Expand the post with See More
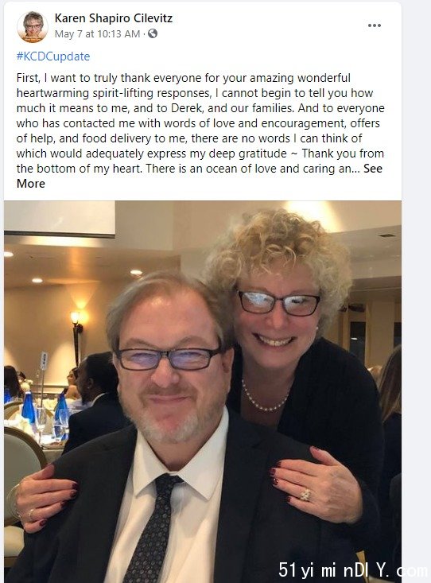The width and height of the screenshot is (431, 583). tap(200, 176)
